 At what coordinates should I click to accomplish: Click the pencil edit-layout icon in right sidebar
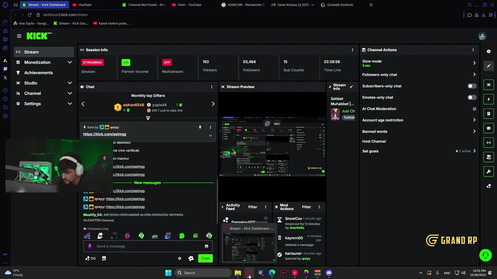click(488, 66)
